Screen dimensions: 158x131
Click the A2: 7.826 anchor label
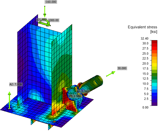pyautogui.click(x=16, y=84)
